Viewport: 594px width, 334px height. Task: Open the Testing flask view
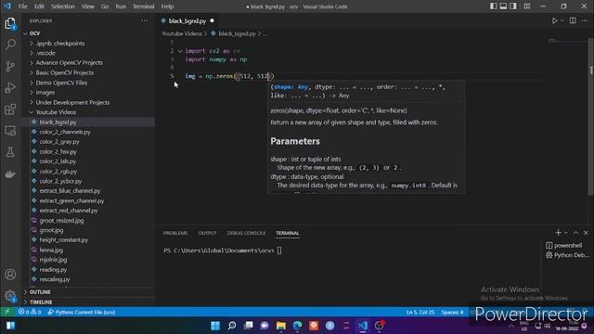[x=10, y=152]
